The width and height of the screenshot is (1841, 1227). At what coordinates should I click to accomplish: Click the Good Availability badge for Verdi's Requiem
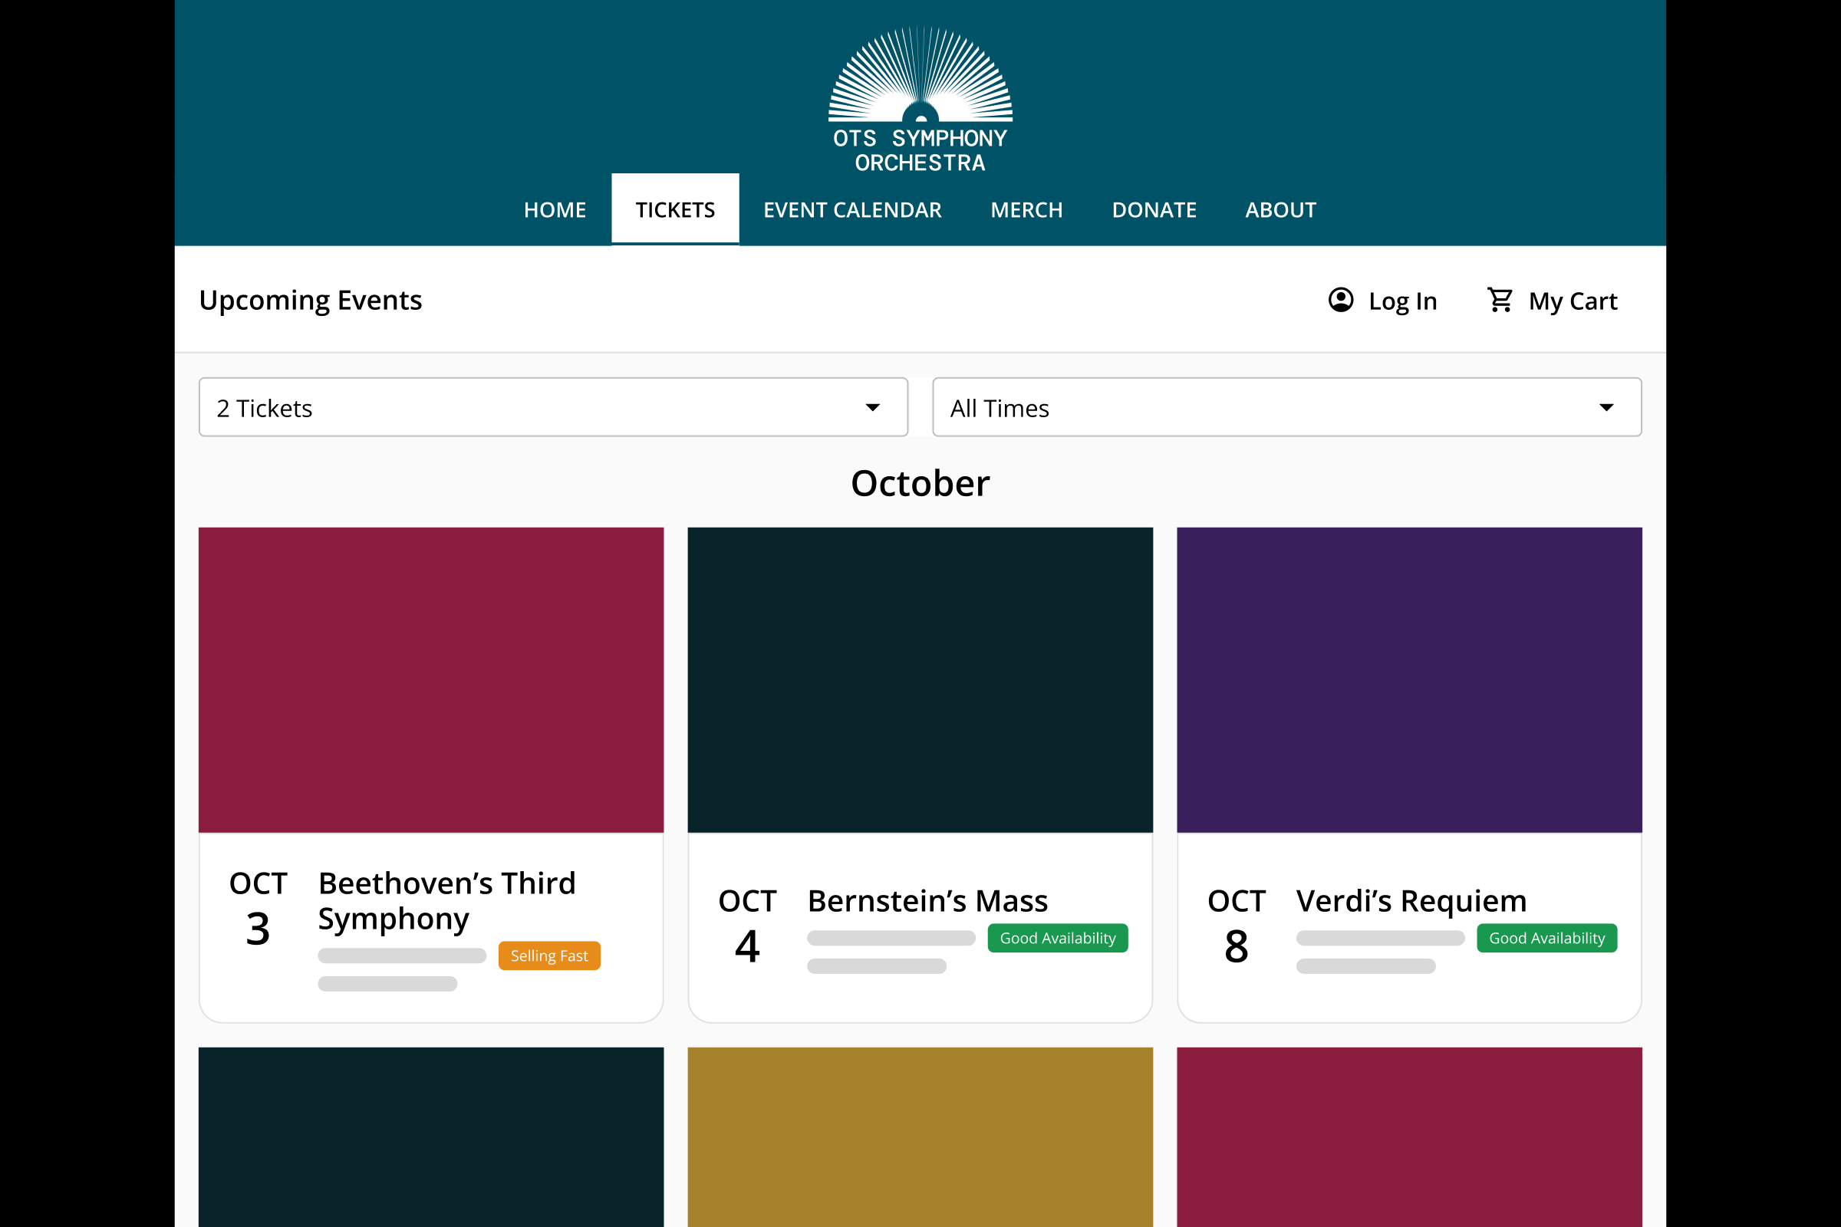point(1546,938)
